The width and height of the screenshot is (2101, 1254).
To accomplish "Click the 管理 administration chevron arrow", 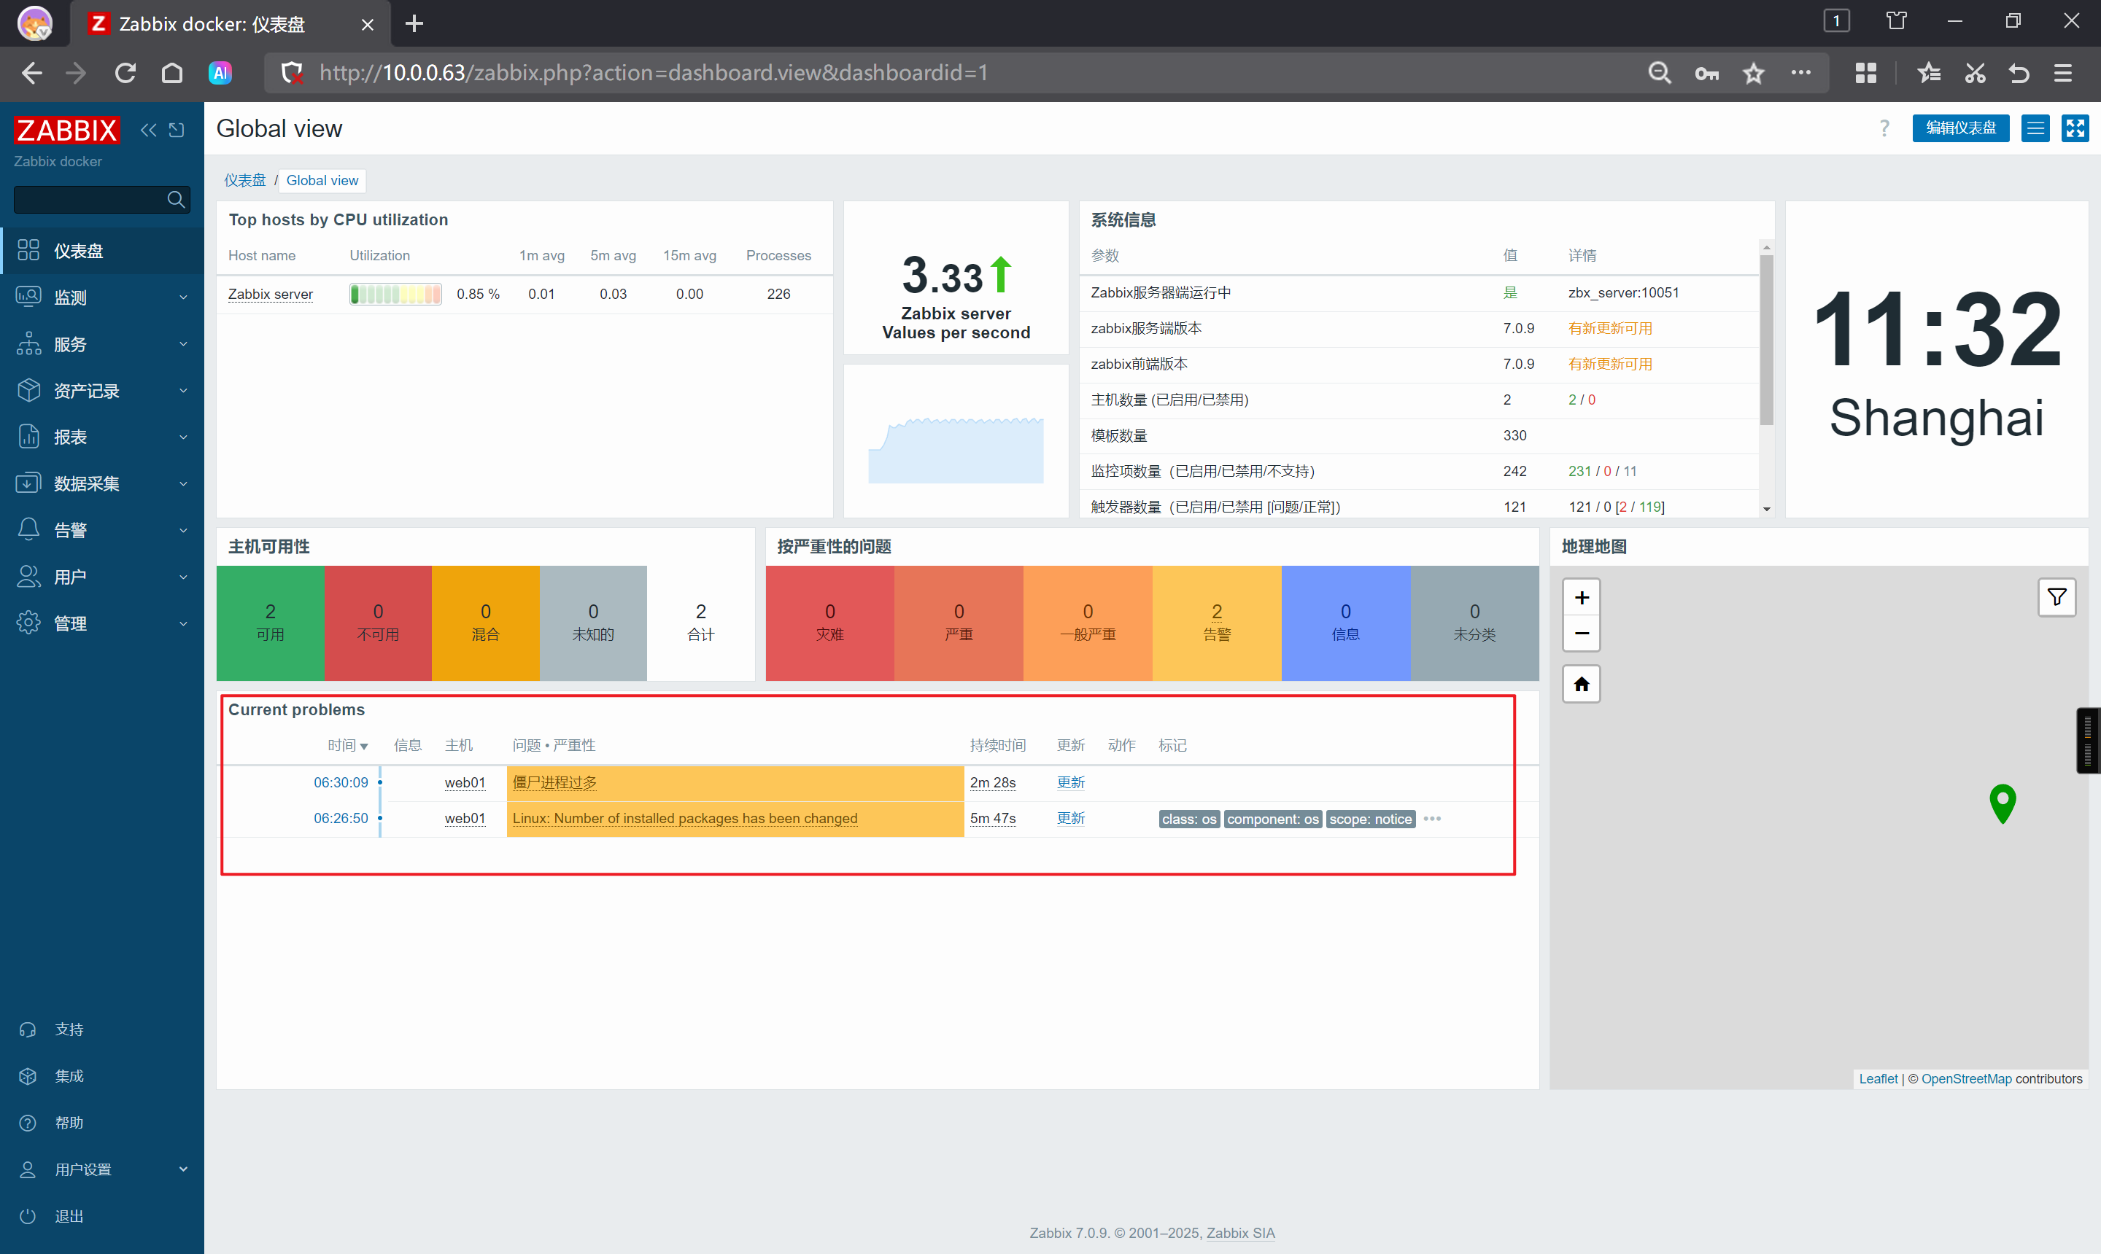I will tap(183, 623).
